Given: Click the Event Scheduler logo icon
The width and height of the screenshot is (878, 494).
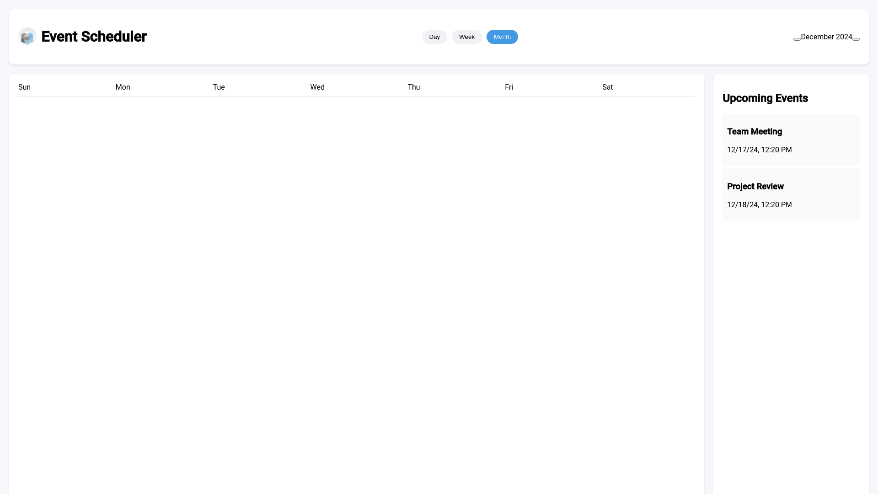Looking at the screenshot, I should pyautogui.click(x=27, y=37).
